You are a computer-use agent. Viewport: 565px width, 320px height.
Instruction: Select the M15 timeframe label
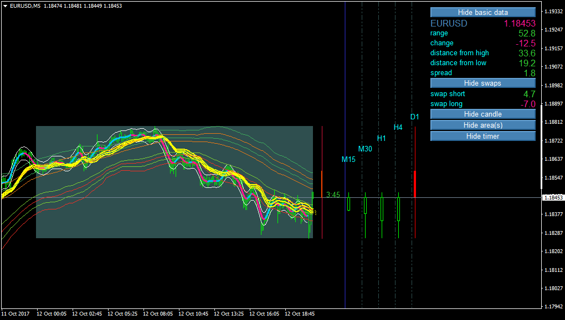(348, 159)
